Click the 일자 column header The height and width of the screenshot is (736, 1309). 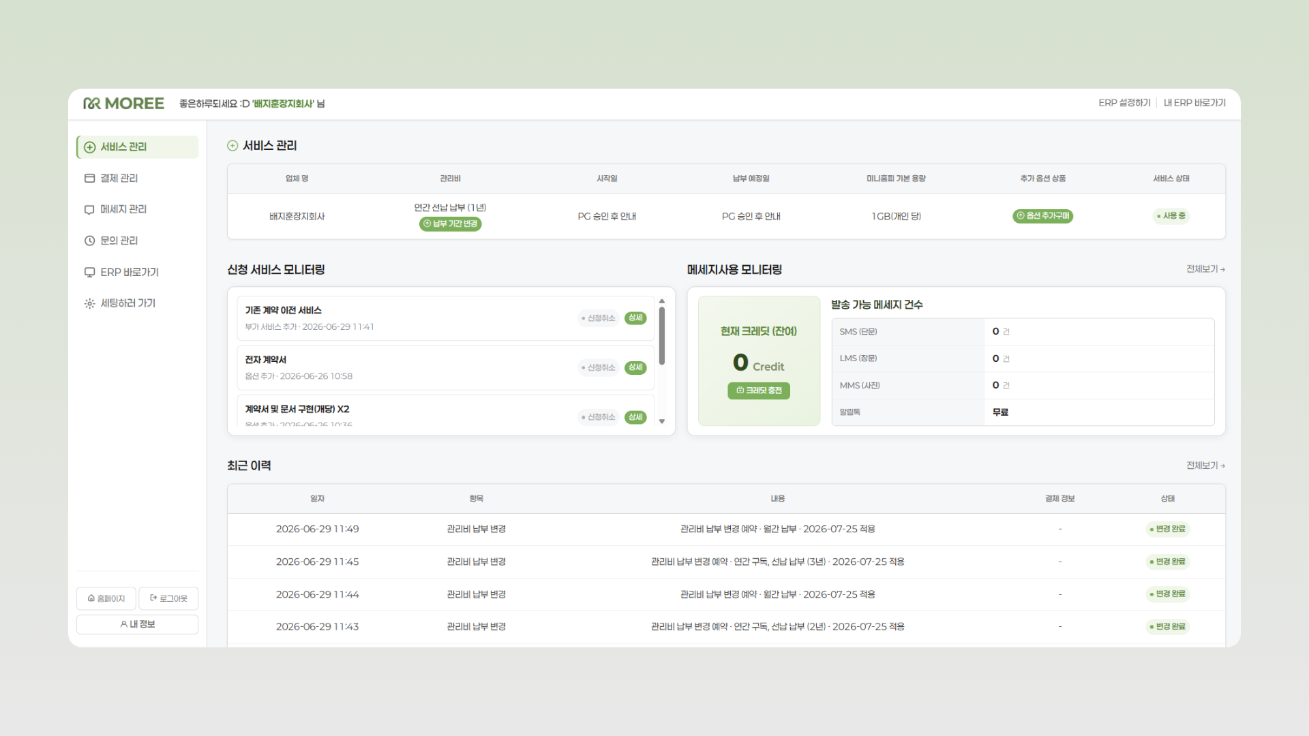317,499
